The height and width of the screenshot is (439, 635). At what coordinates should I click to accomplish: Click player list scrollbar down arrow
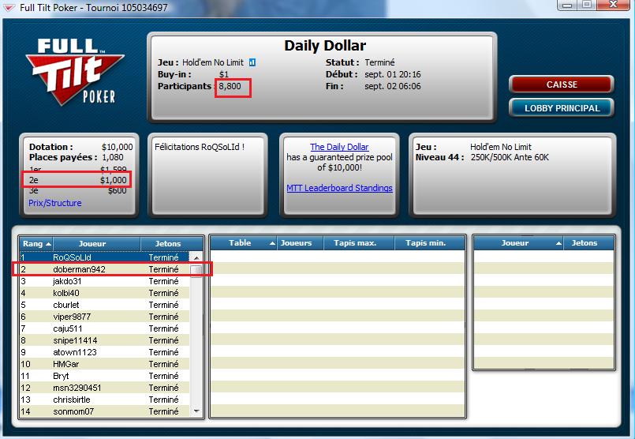[196, 411]
